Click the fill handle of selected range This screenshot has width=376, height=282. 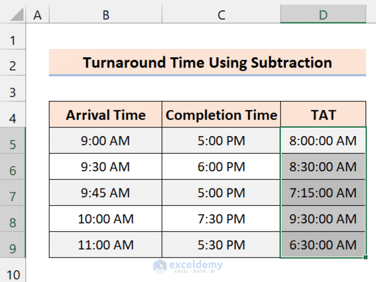click(365, 257)
